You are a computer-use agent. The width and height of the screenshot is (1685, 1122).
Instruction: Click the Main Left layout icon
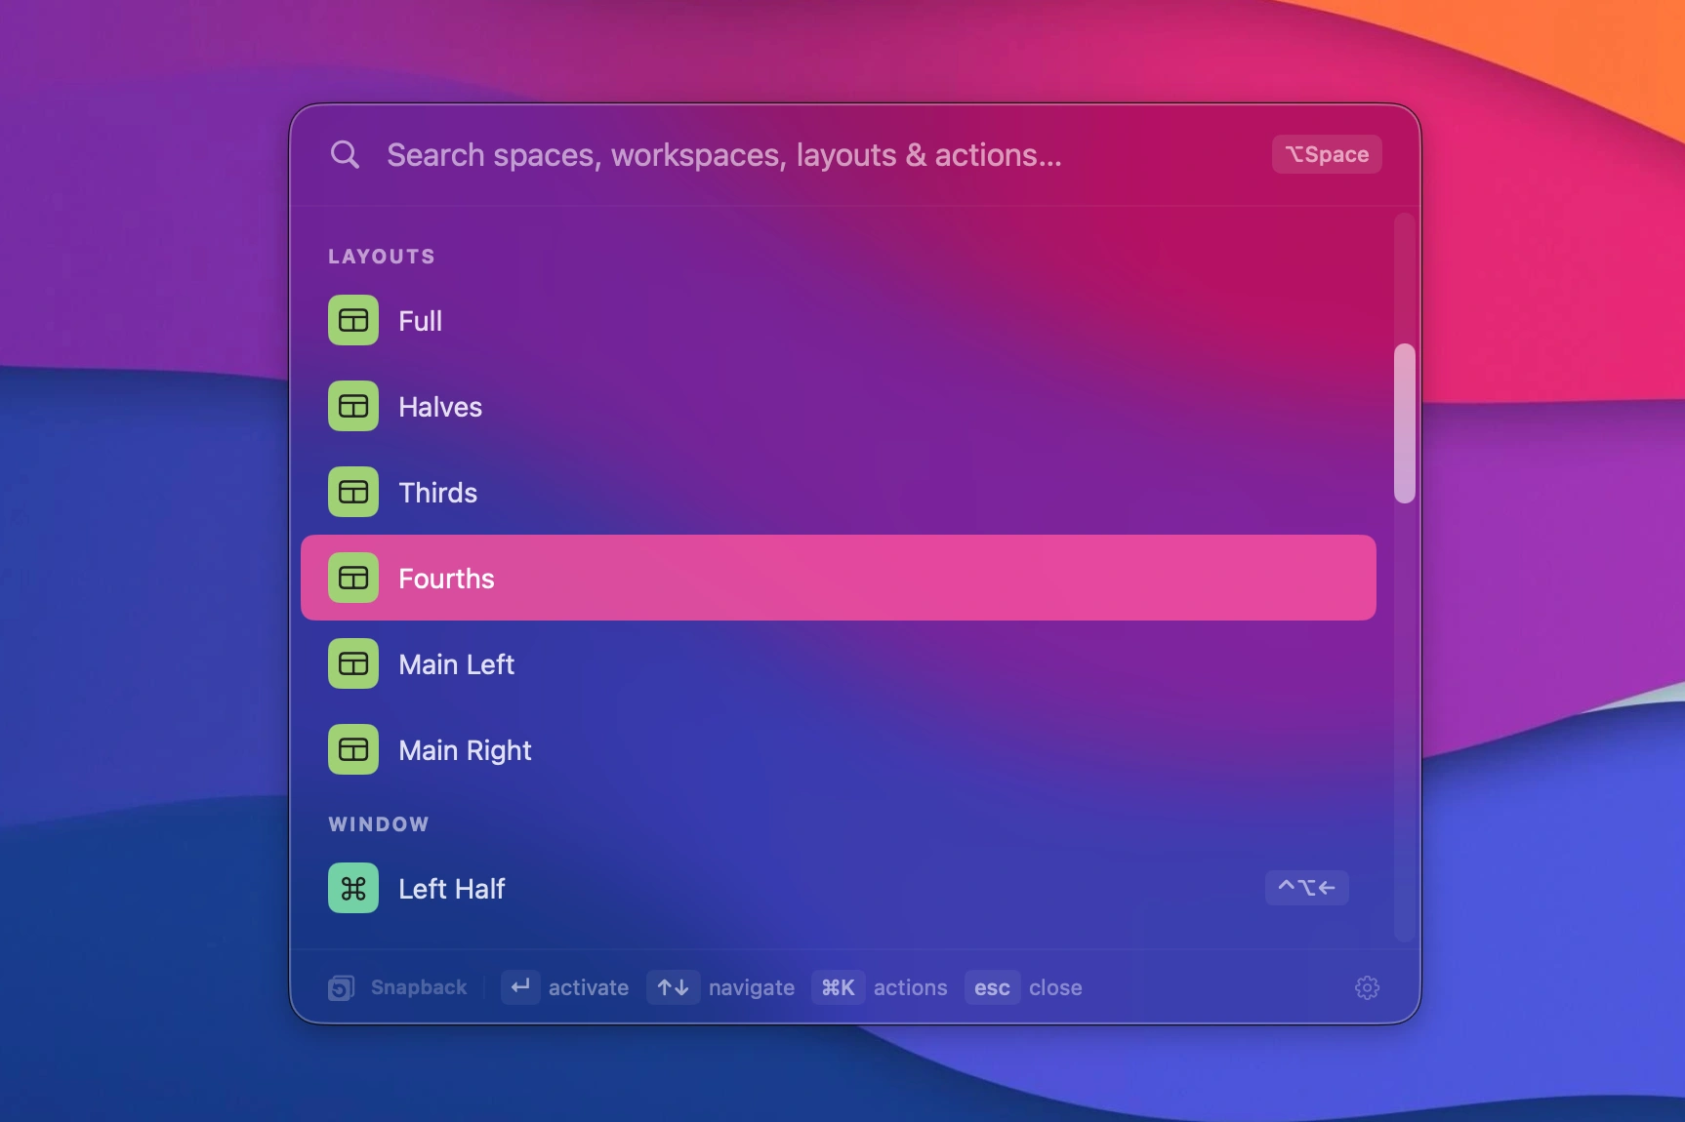coord(353,663)
